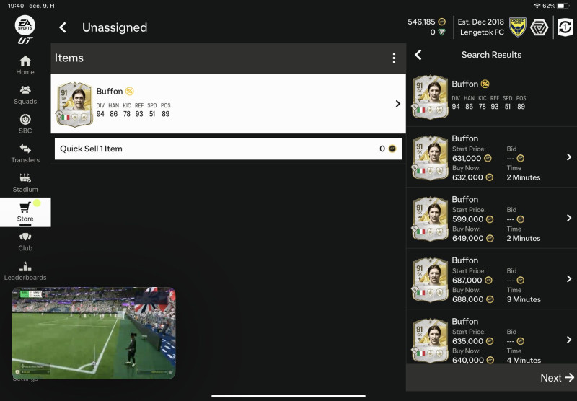Click the 635,000 start price value
This screenshot has width=577, height=401.
(467, 341)
